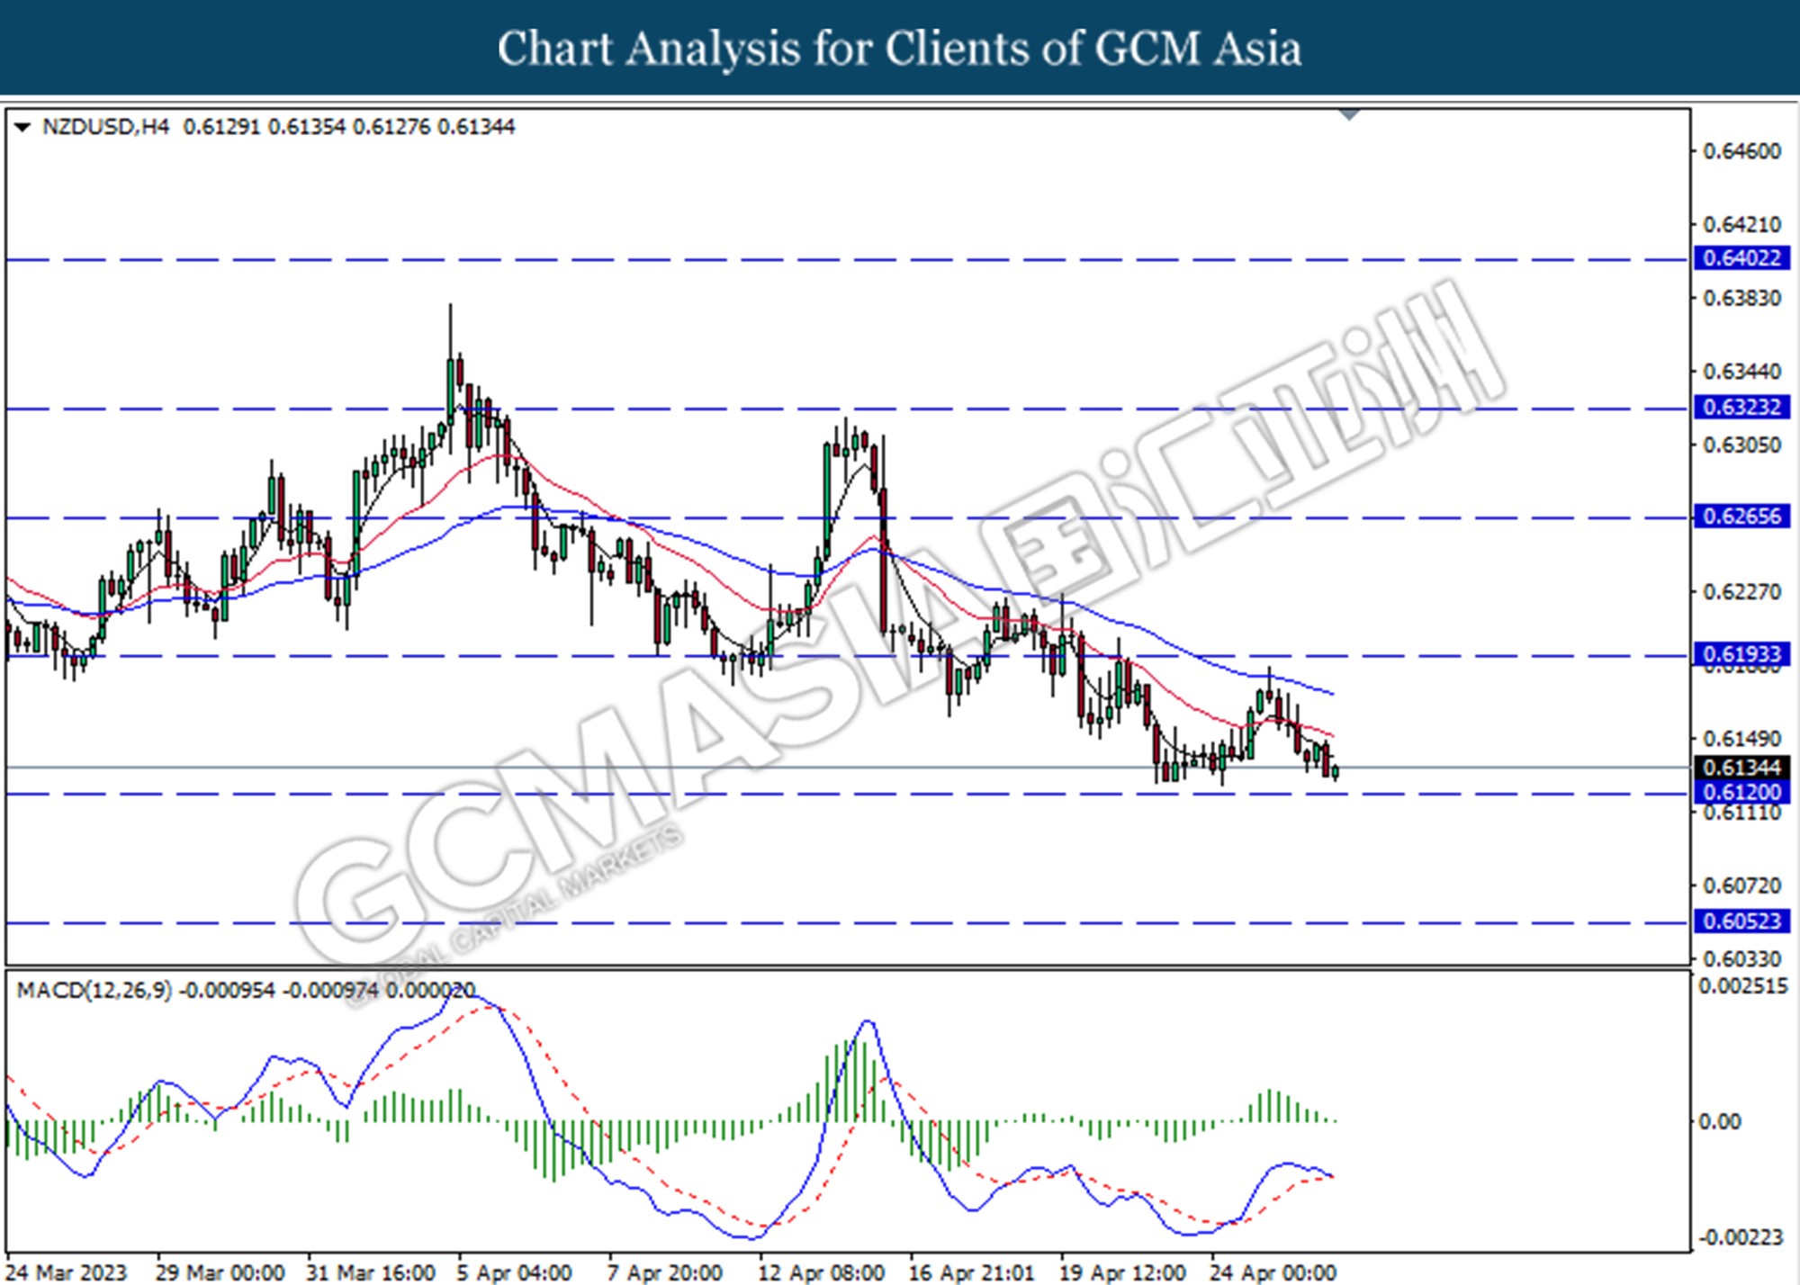Click the 0.60330 price axis value
The width and height of the screenshot is (1800, 1285).
(1742, 959)
